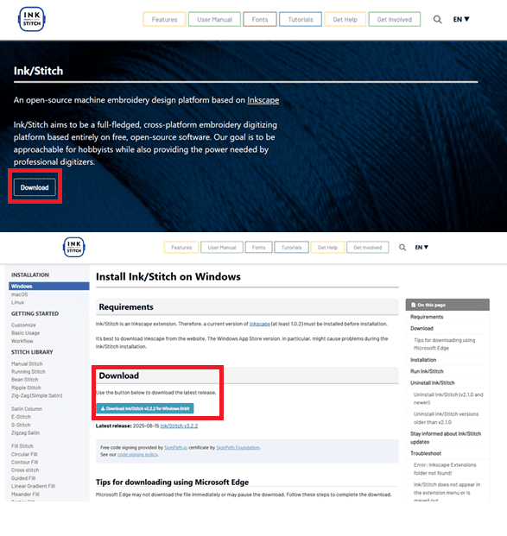Open the search magnifier in top header
The height and width of the screenshot is (536, 507).
click(x=437, y=20)
